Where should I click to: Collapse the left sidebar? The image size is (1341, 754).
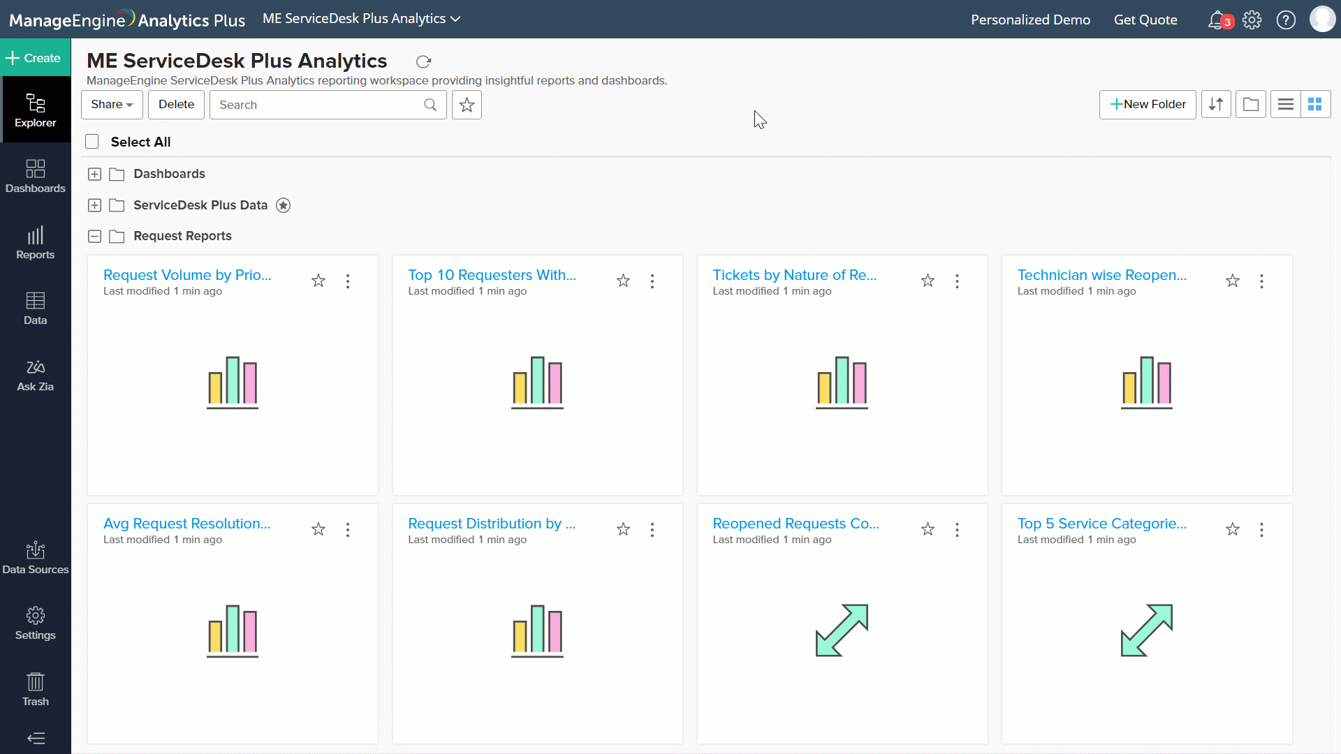point(36,738)
